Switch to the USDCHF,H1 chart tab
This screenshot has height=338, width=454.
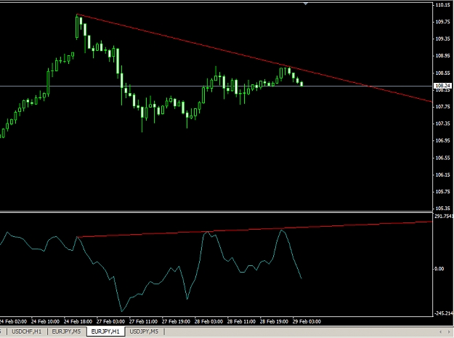[x=27, y=331]
